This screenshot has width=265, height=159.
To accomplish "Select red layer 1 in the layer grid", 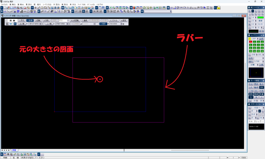I will click(x=251, y=42).
